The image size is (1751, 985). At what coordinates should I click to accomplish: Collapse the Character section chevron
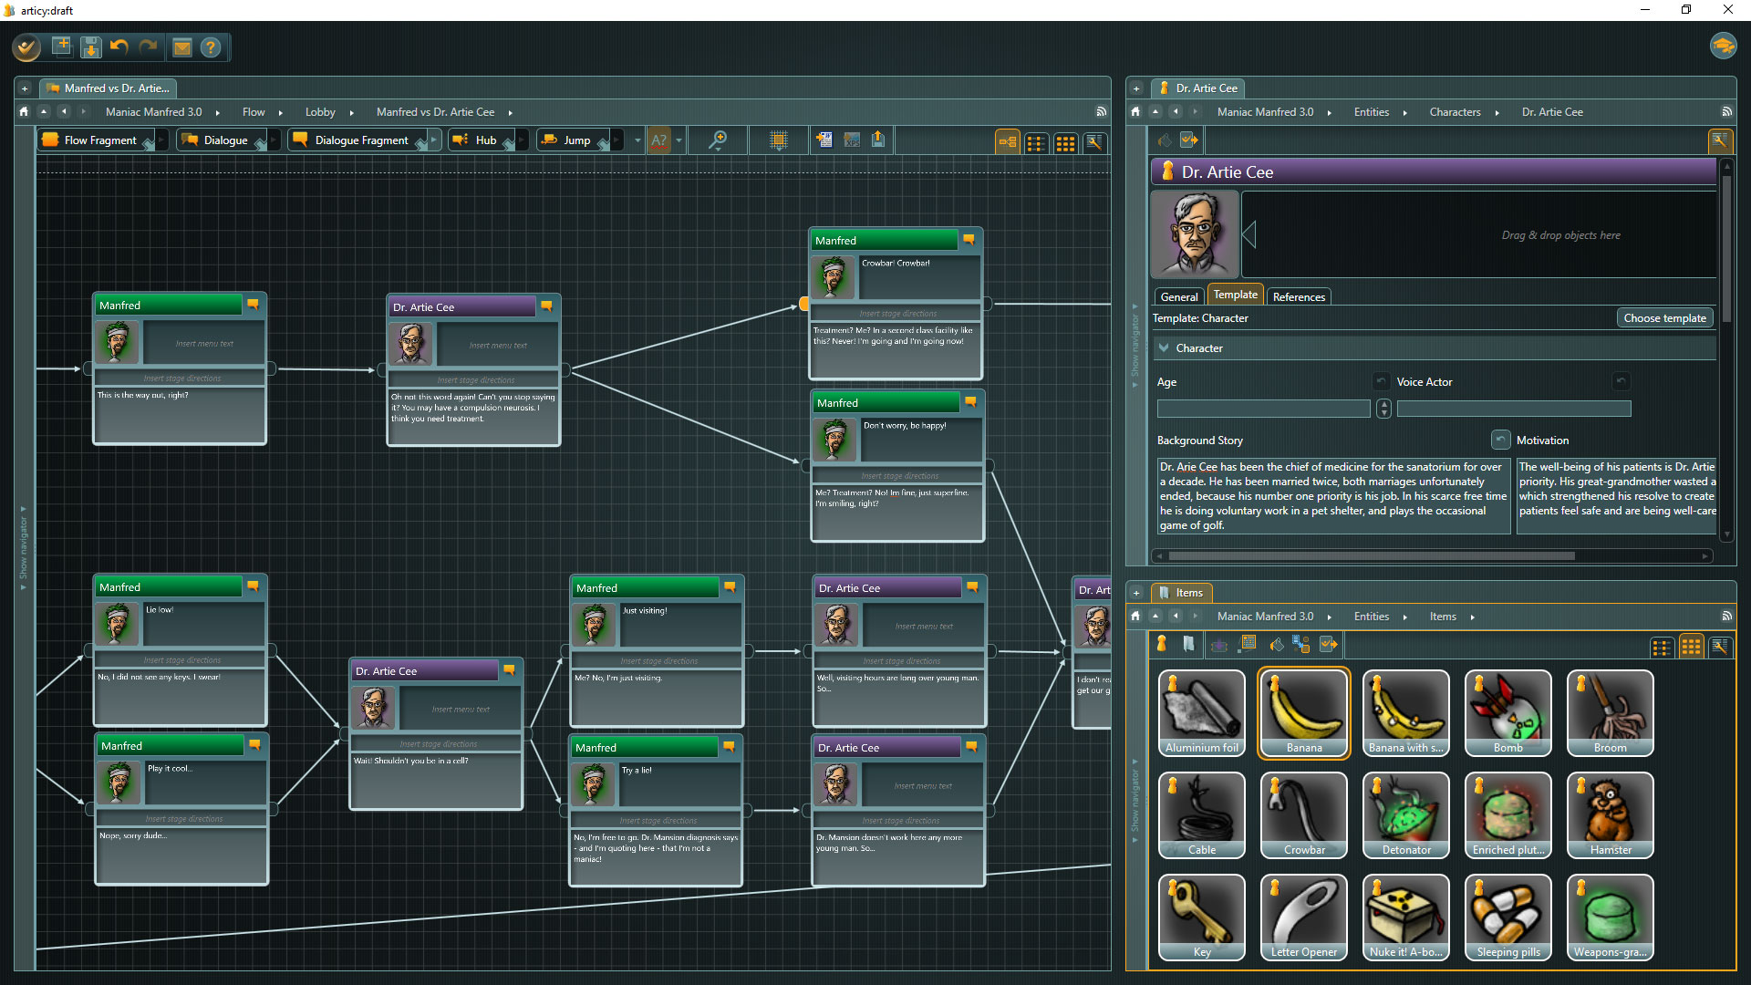tap(1165, 347)
